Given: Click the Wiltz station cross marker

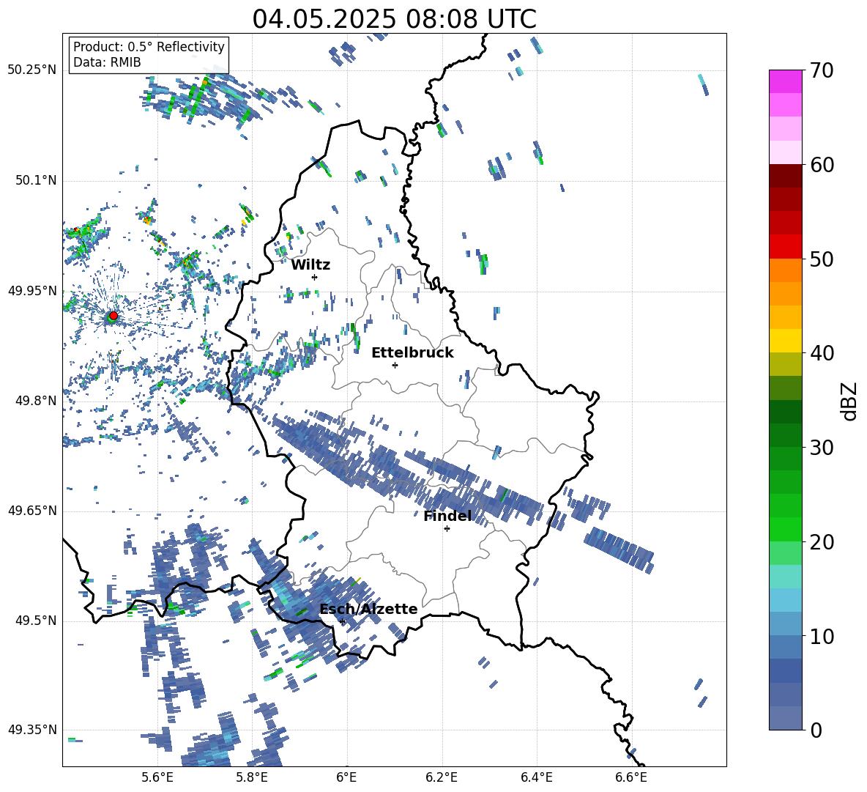Looking at the screenshot, I should 315,277.
